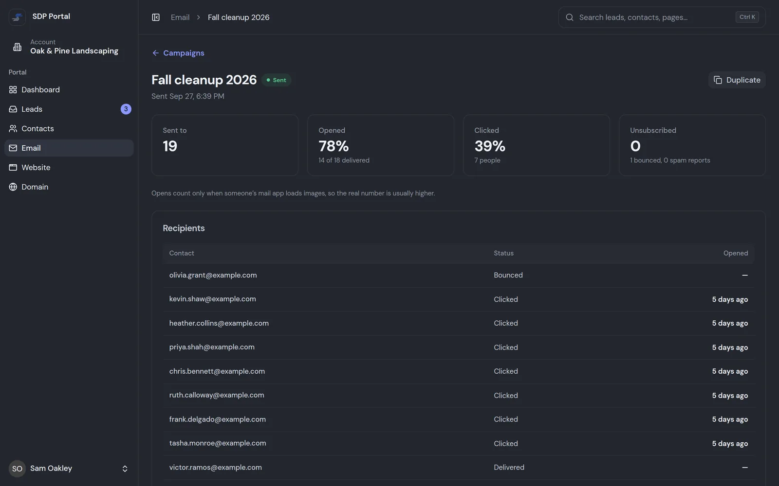The width and height of the screenshot is (779, 486).
Task: Click the Contacts people icon
Action: click(x=13, y=129)
